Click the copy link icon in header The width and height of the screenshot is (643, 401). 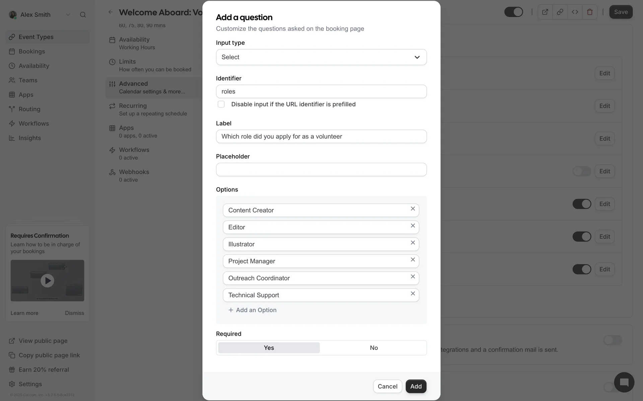click(x=560, y=12)
